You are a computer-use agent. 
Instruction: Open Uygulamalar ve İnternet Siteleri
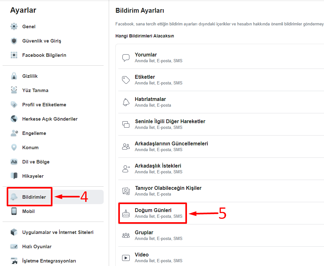58,232
